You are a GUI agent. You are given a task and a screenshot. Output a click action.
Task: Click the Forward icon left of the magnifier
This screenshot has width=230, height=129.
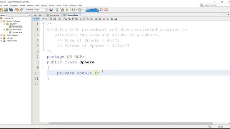pos(60,19)
